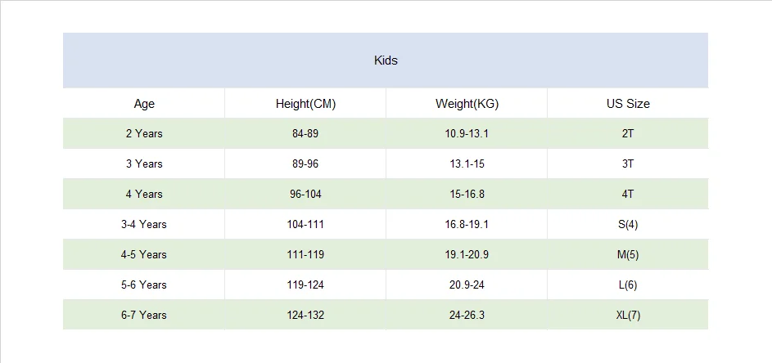
Task: Click the Kids table header
Action: 386,60
